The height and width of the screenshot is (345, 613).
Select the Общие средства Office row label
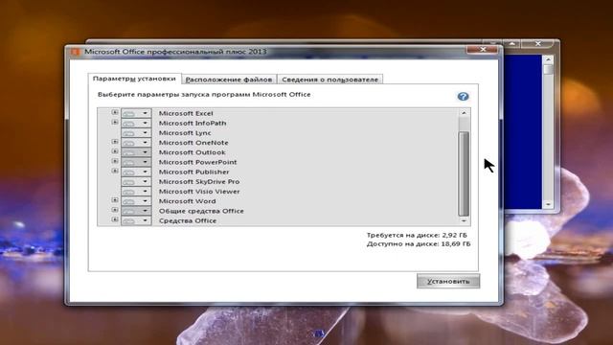click(201, 211)
